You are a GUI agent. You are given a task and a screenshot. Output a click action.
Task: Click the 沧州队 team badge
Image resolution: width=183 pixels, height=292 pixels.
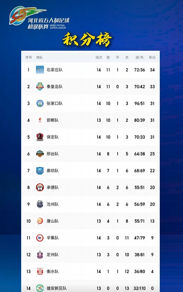point(40,204)
